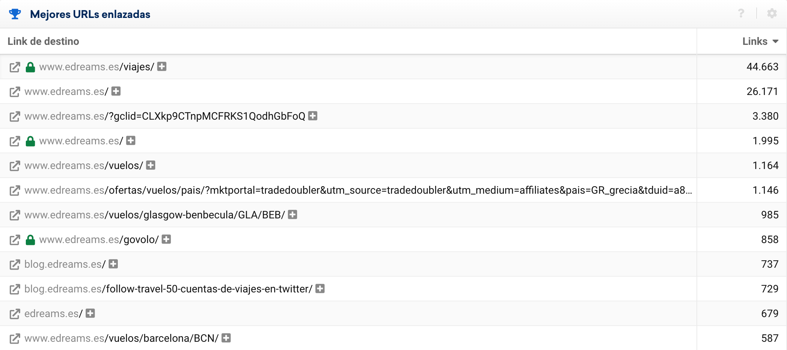The image size is (787, 350).
Task: Expand plus next to follow-travel-50 blog URL
Action: point(320,289)
